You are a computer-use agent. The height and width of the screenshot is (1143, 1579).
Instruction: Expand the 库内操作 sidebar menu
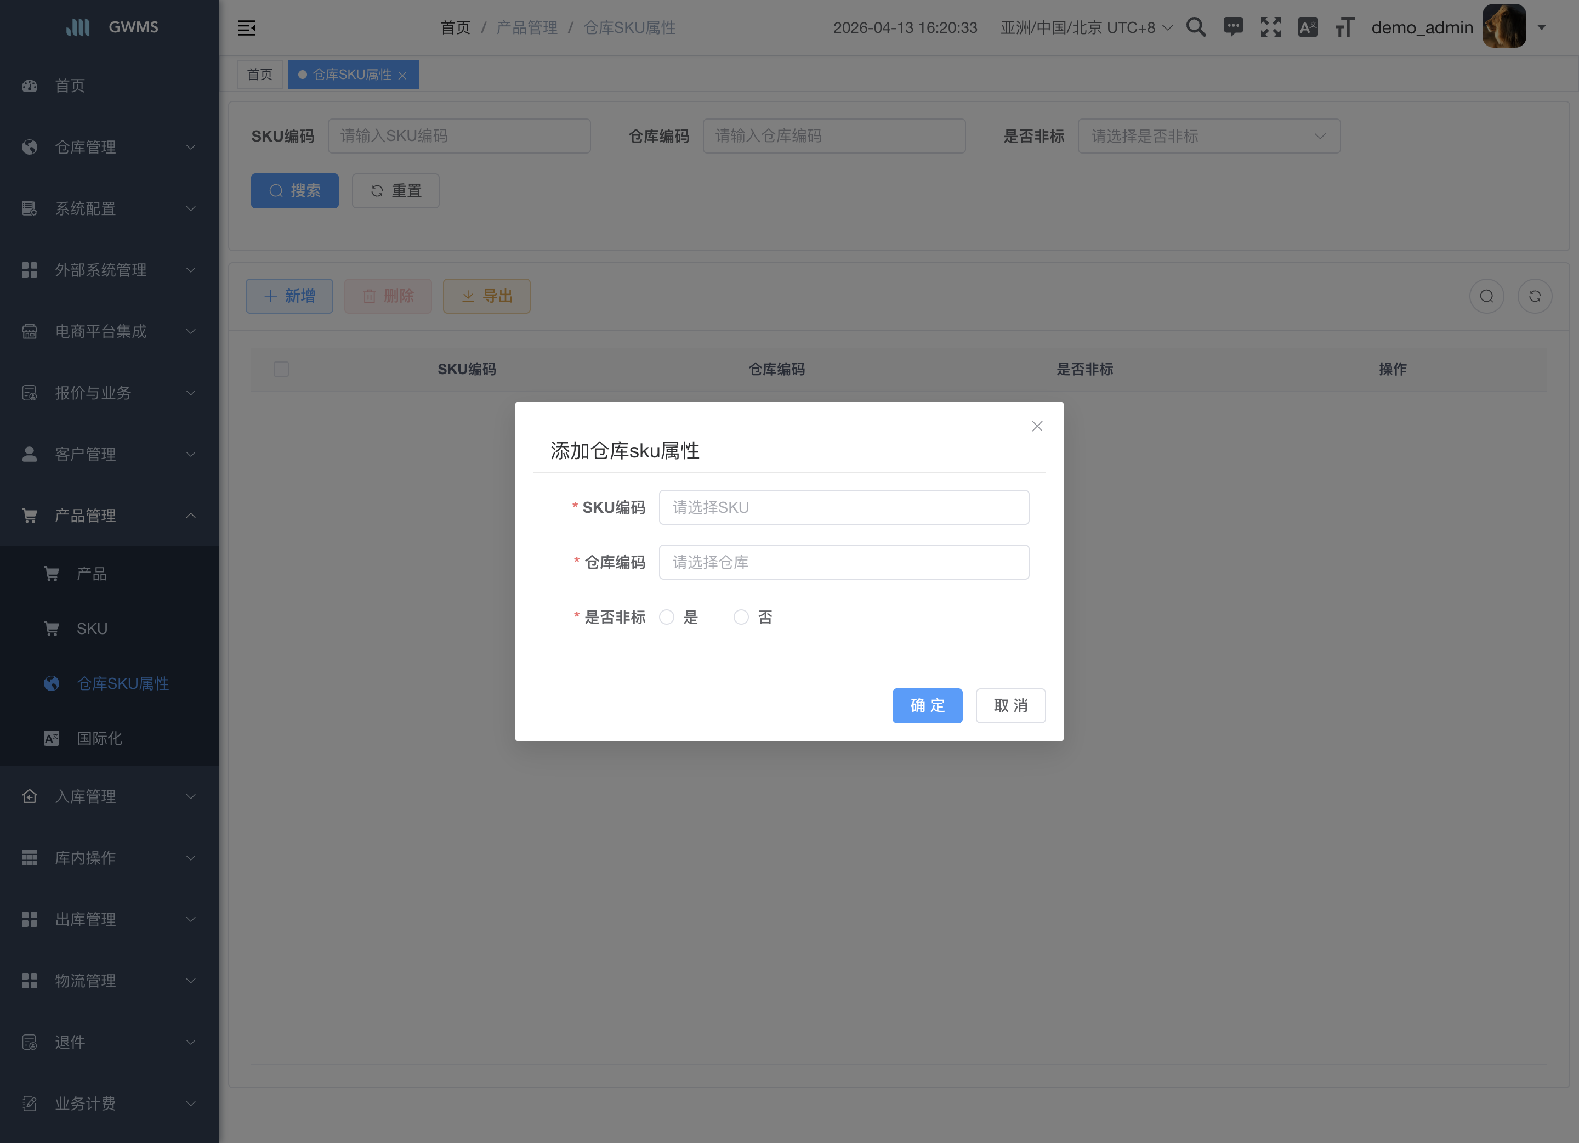109,857
